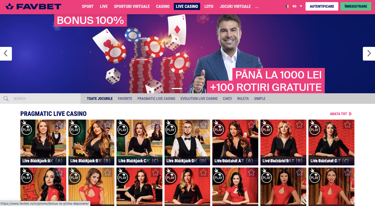This screenshot has height=206, width=375.
Task: Click the Autentificare button
Action: (322, 6)
